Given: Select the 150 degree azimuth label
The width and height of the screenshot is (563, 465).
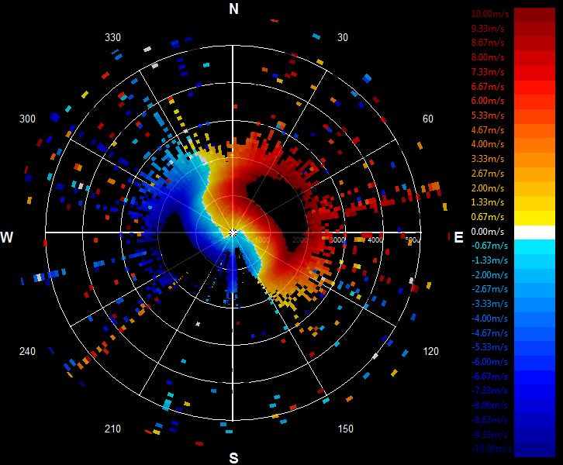Looking at the screenshot, I should point(345,429).
